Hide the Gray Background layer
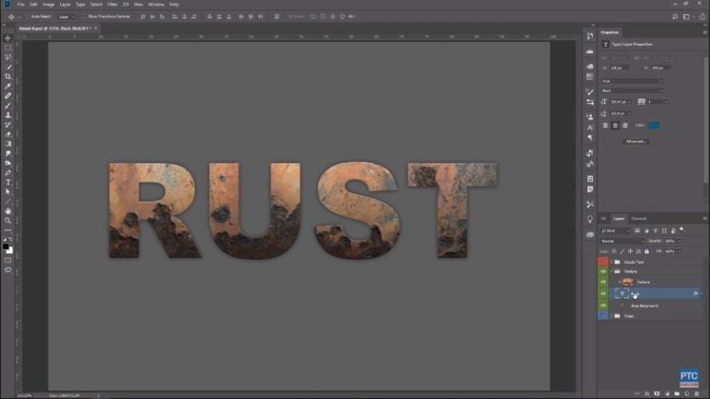Viewport: 710px width, 399px height. click(x=602, y=305)
